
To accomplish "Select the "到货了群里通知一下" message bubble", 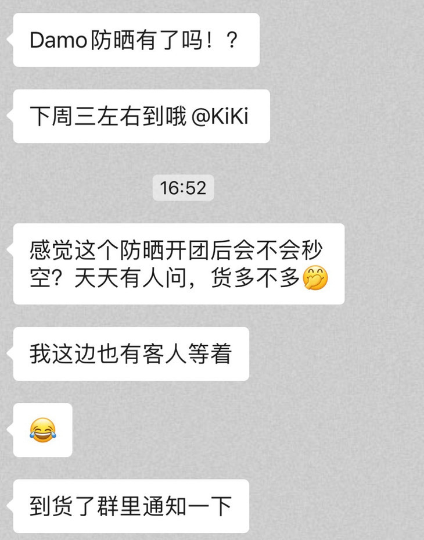I will pos(131,506).
